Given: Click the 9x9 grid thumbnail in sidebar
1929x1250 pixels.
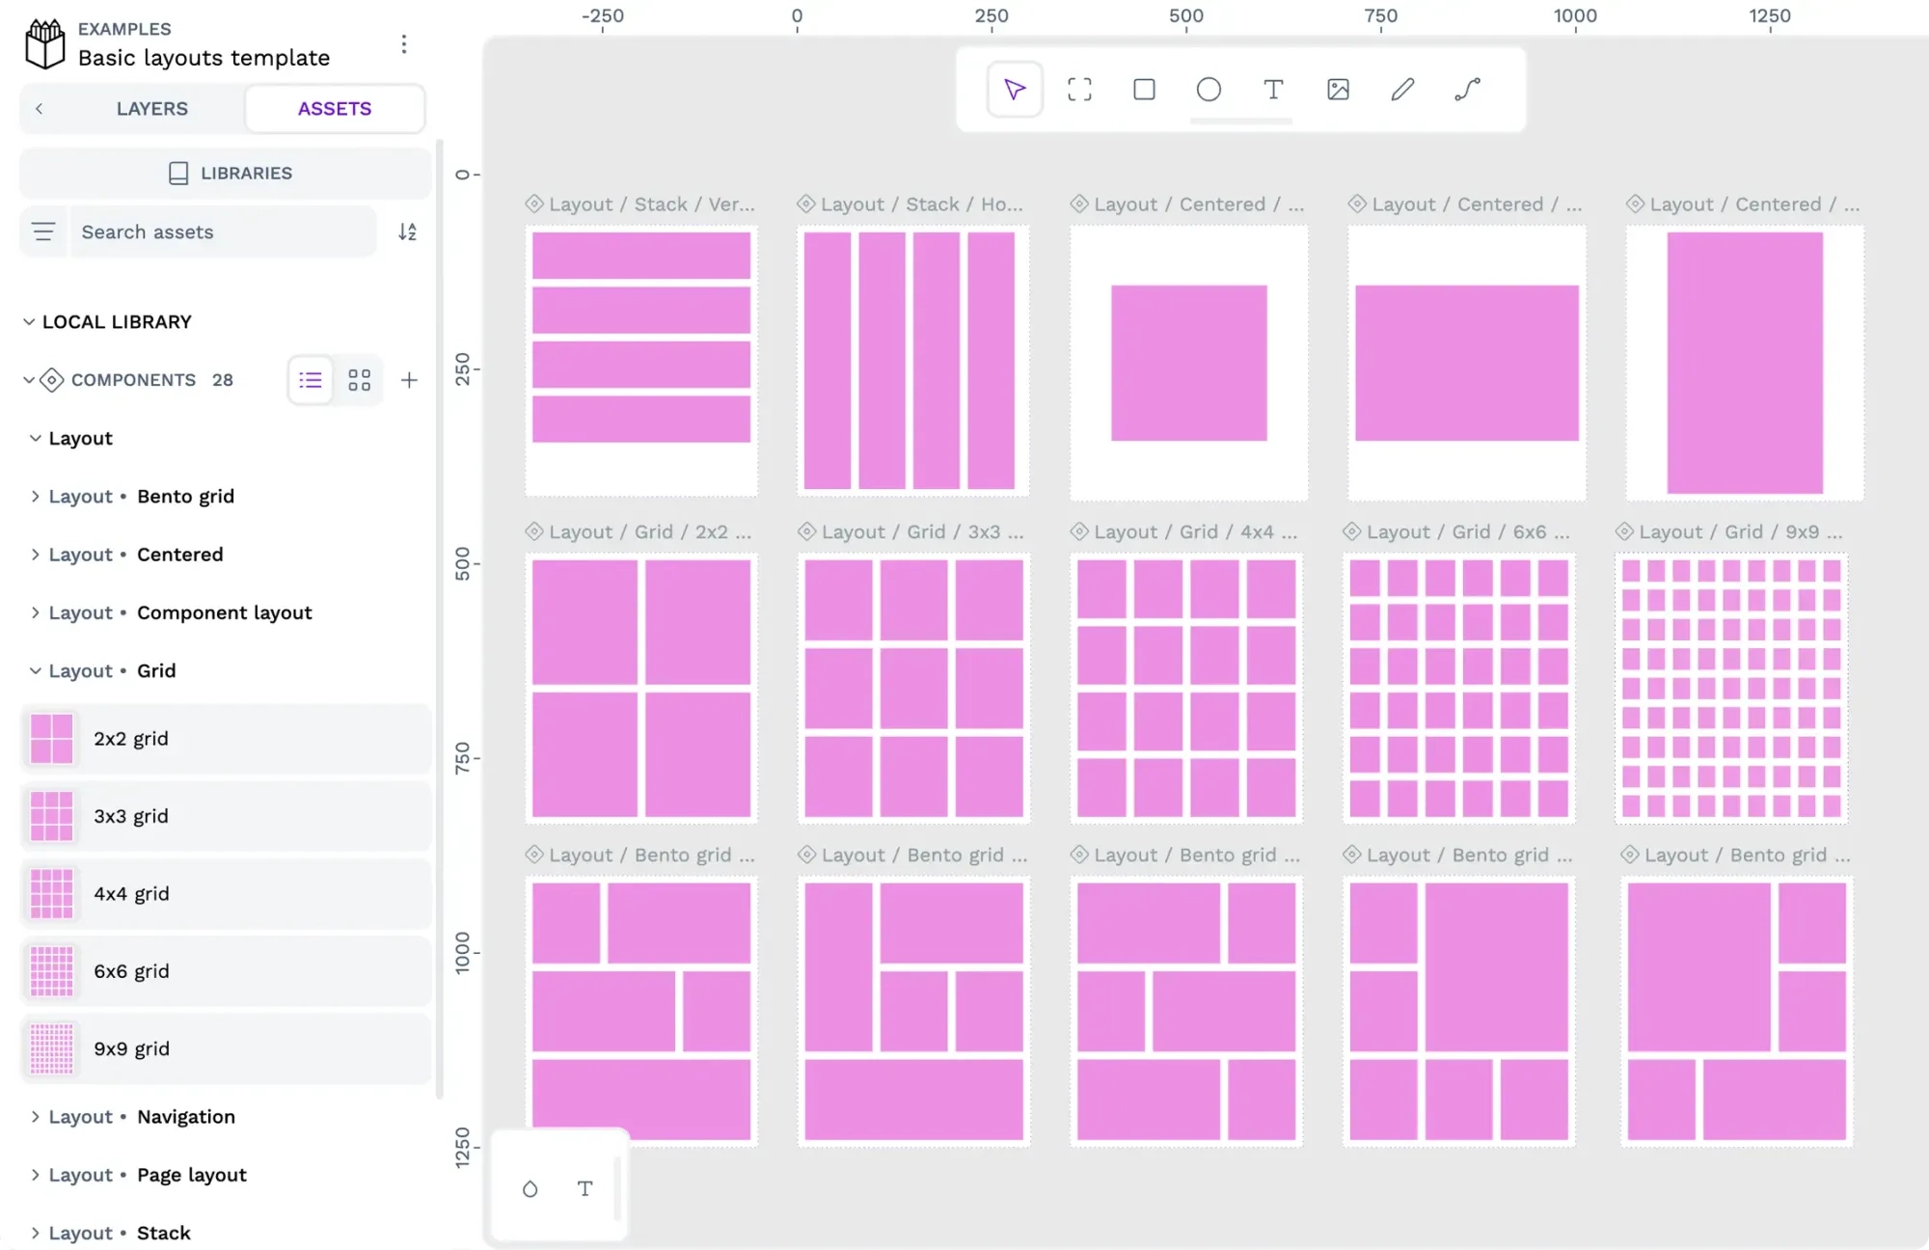Looking at the screenshot, I should (52, 1048).
